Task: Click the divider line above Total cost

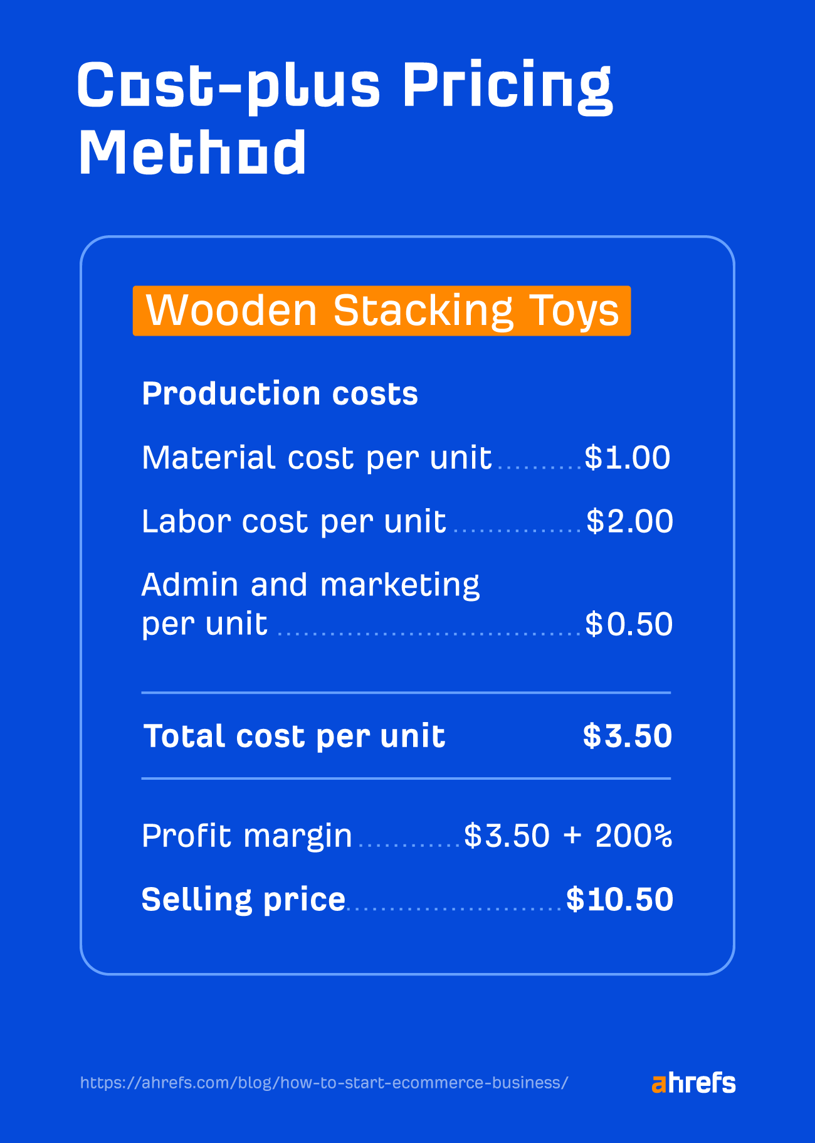Action: (406, 693)
